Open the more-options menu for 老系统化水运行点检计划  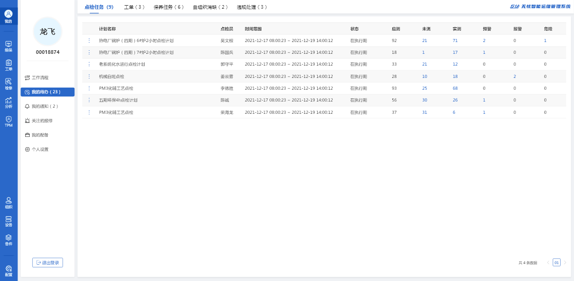(x=89, y=64)
